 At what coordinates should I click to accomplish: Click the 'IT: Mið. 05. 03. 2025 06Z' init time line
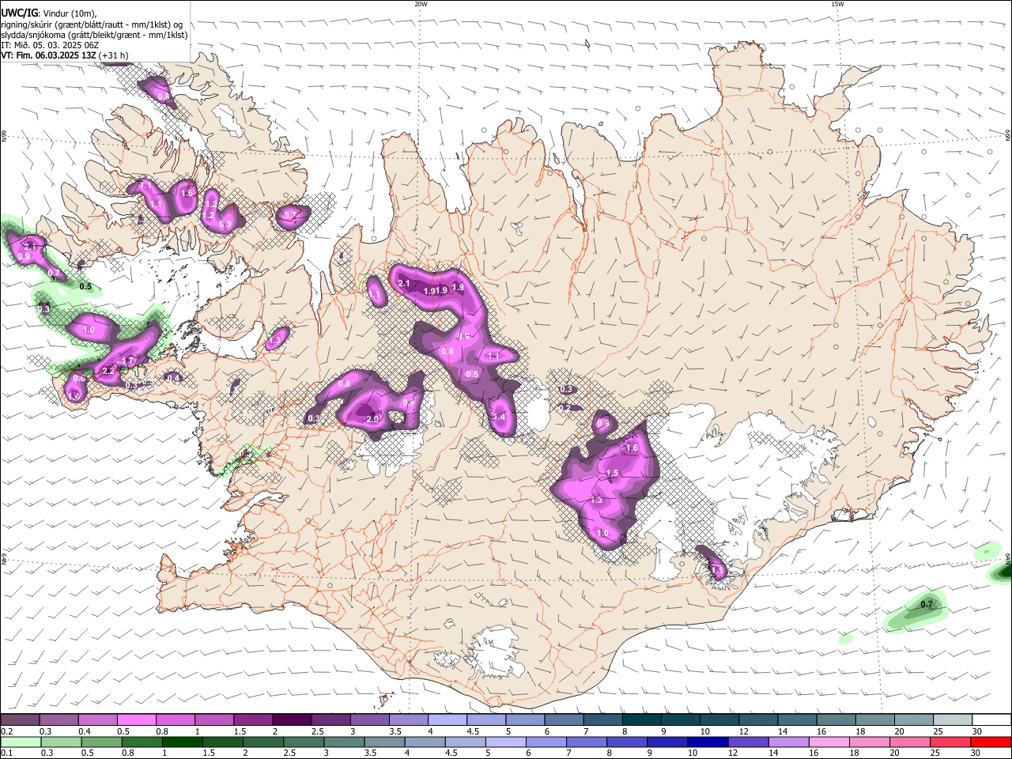(50, 45)
